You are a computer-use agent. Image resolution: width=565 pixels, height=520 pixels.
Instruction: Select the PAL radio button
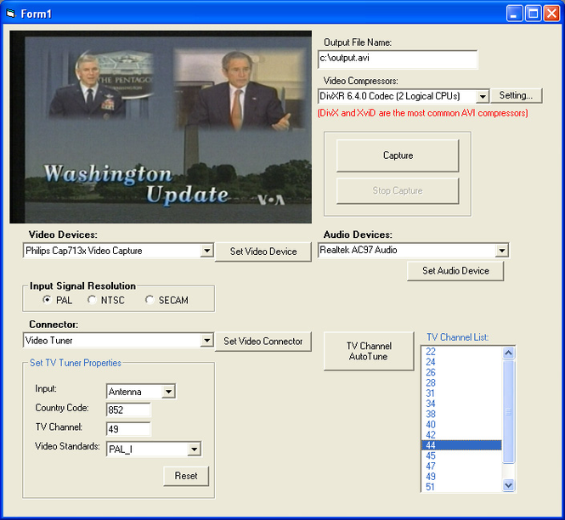coord(47,300)
